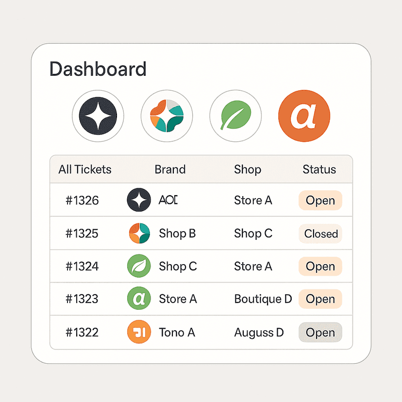
Task: Open ticket number #1324
Action: [x=82, y=267]
